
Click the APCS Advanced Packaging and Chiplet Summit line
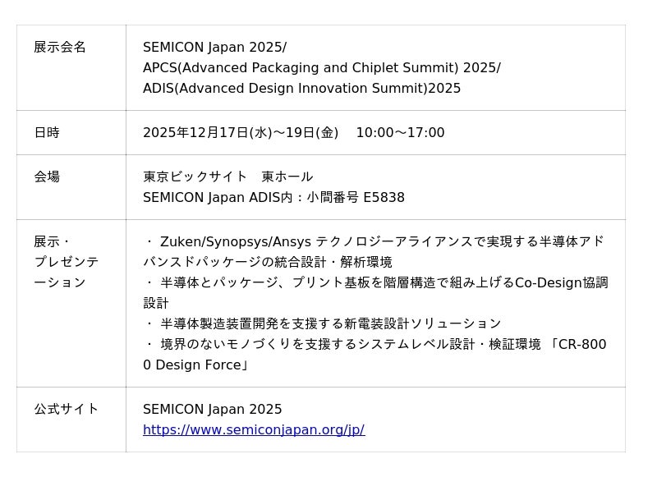(321, 67)
